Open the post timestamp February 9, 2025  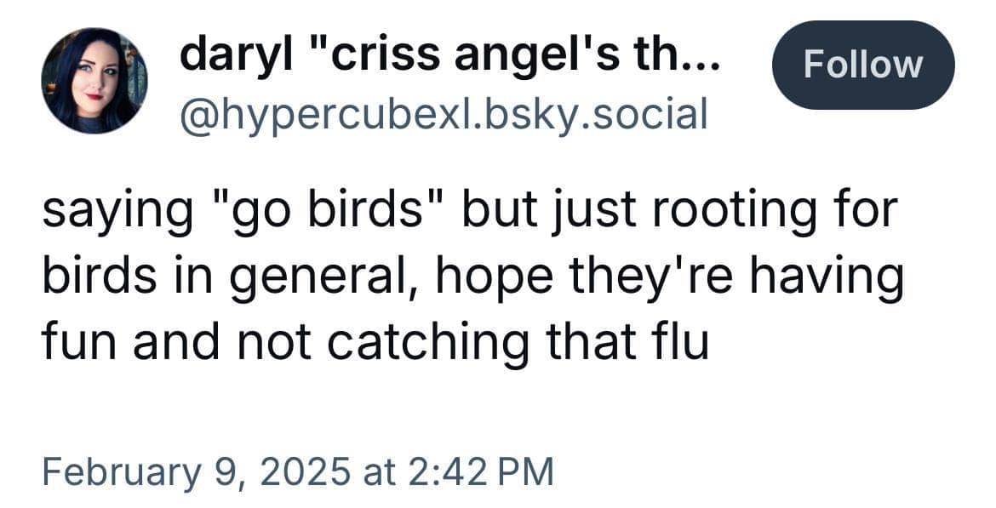(298, 471)
